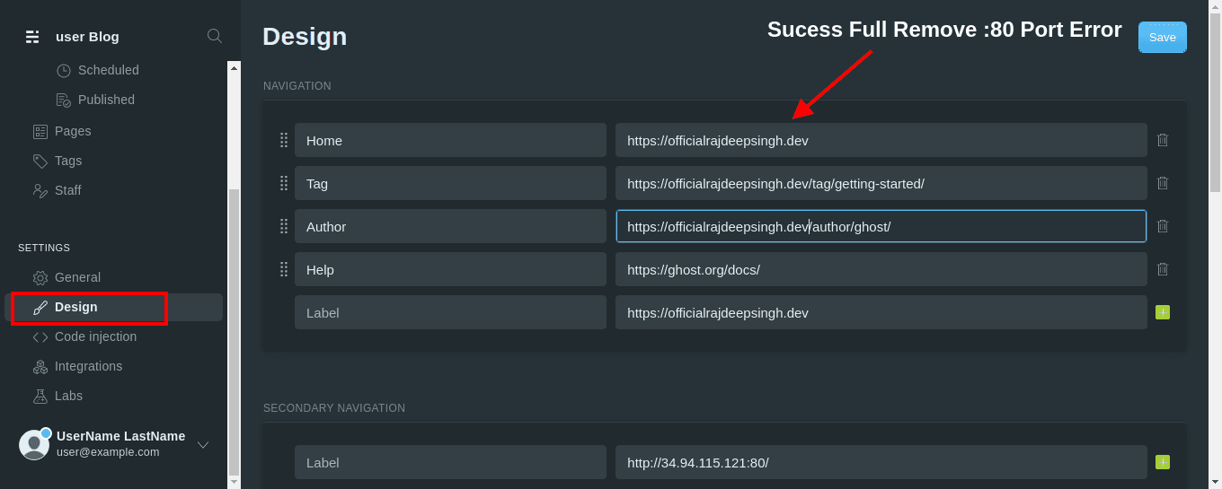Edit the Home URL field
This screenshot has width=1222, height=489.
881,140
